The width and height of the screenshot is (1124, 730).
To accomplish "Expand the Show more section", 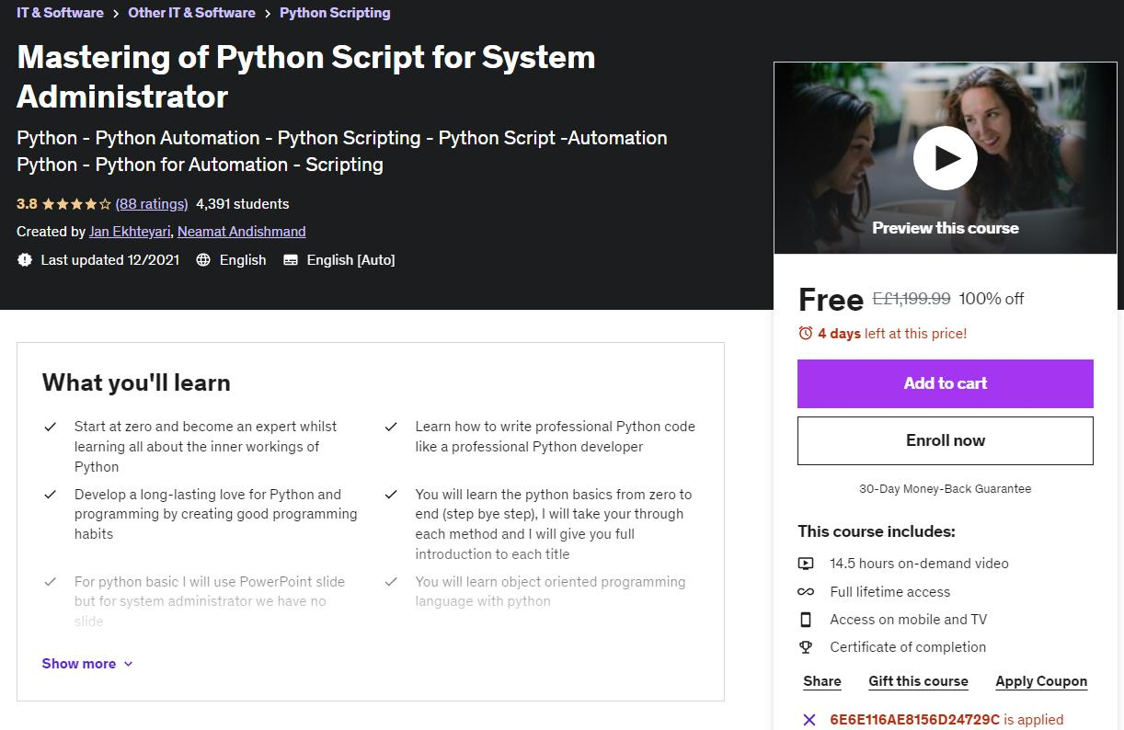I will (87, 664).
